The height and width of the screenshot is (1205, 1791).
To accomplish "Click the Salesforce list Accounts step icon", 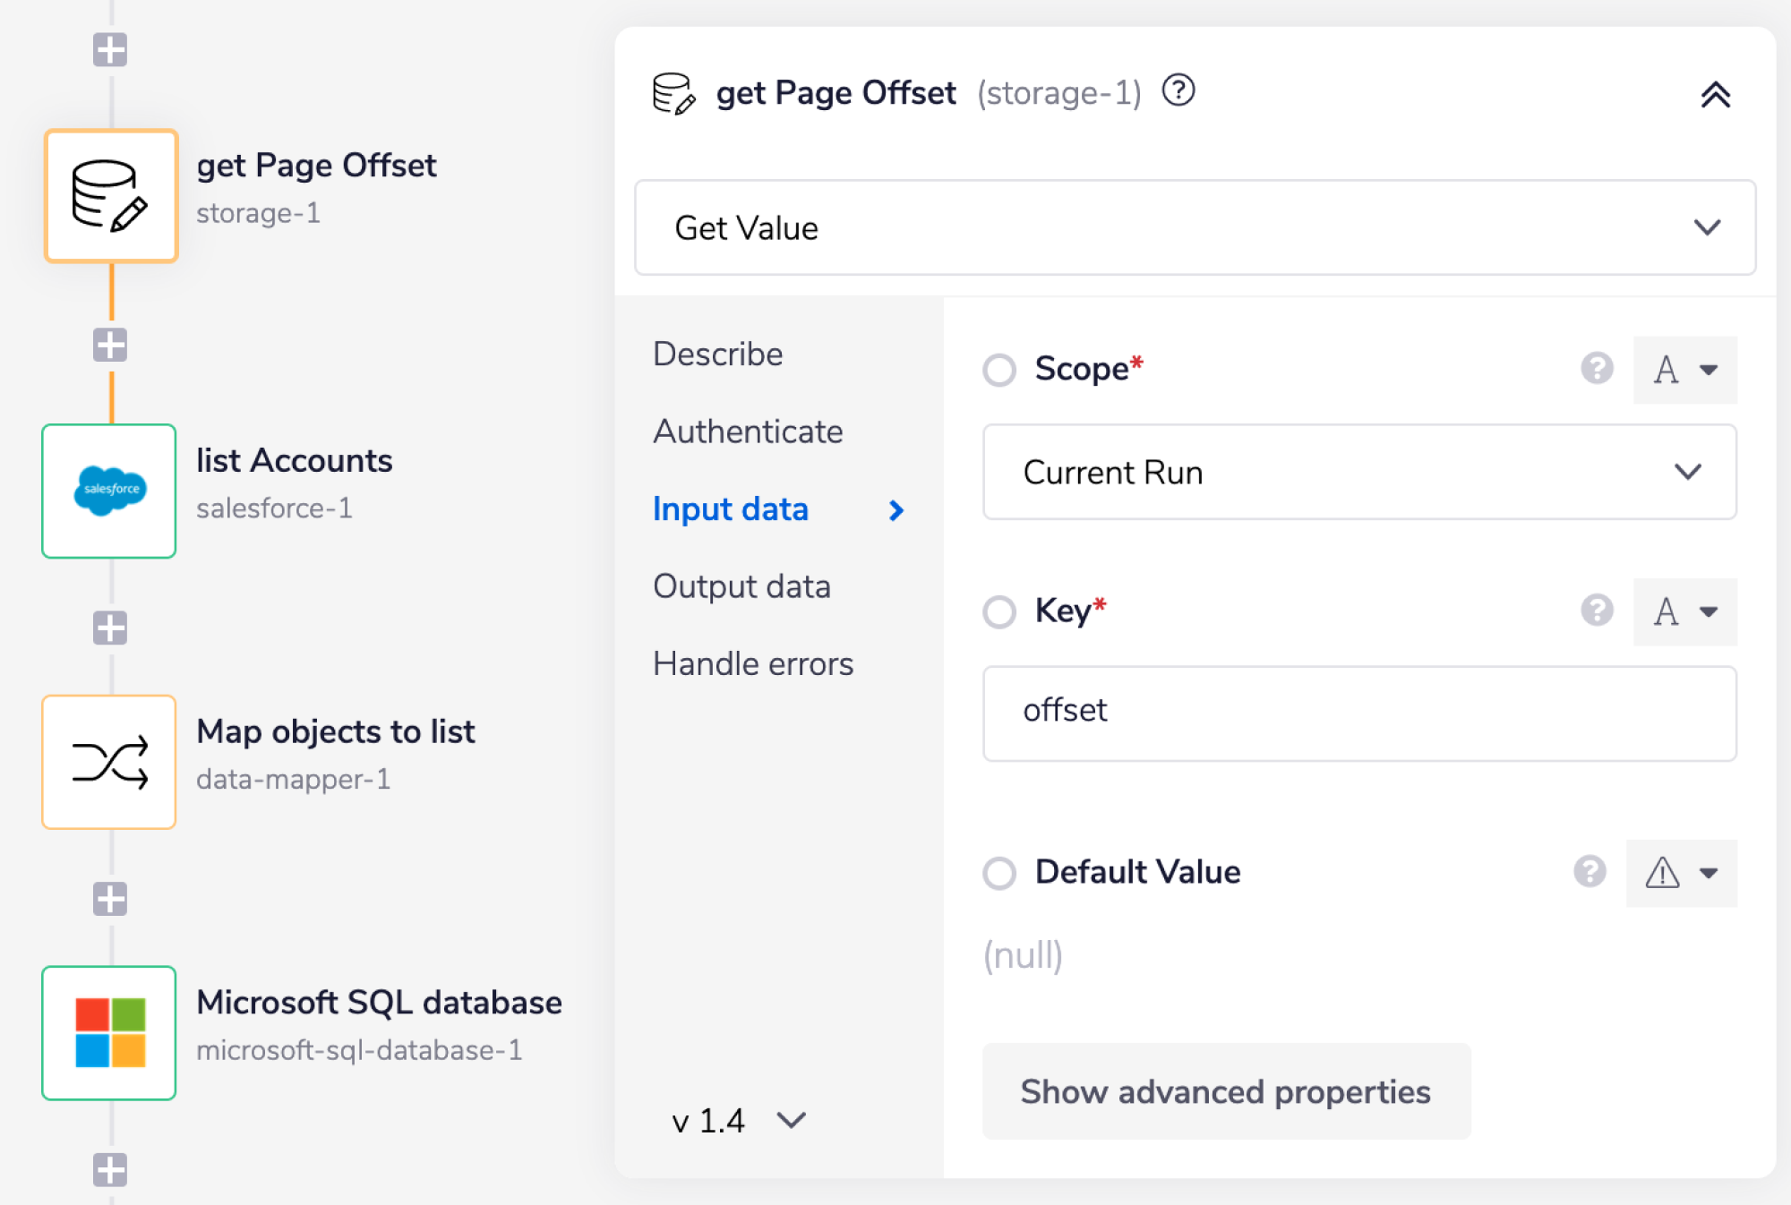I will (109, 491).
